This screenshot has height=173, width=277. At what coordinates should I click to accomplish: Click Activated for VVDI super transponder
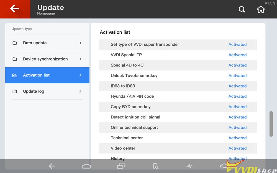pos(237,45)
